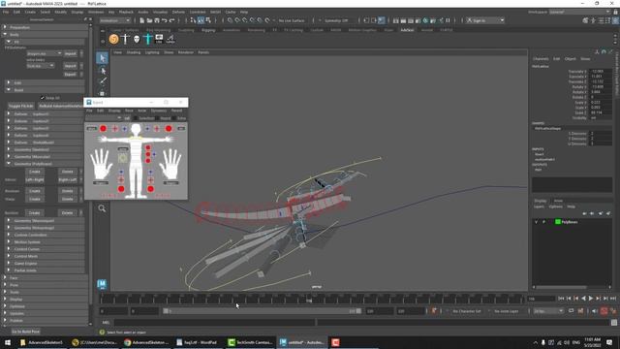Viewport: 620px width, 349px height.
Task: Click the orange '5' AdvancedSkeleton shelf icon
Action: pyautogui.click(x=114, y=39)
